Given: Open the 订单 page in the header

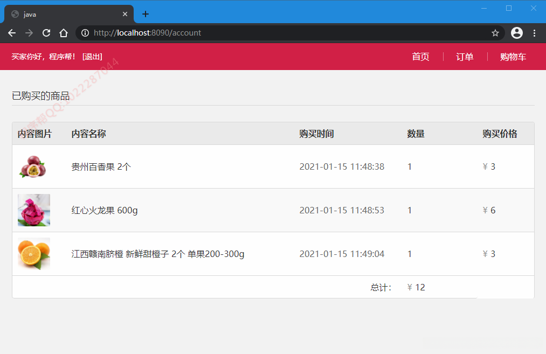Looking at the screenshot, I should click(465, 57).
